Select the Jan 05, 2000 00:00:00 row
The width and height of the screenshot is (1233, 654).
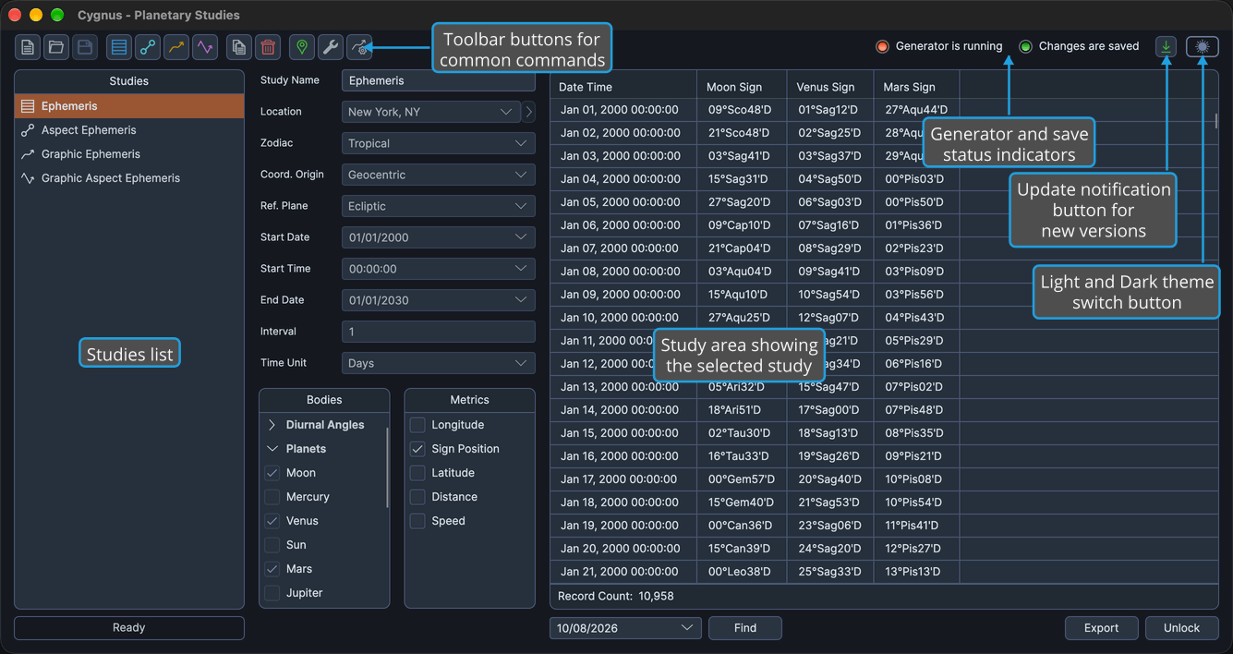pos(884,202)
